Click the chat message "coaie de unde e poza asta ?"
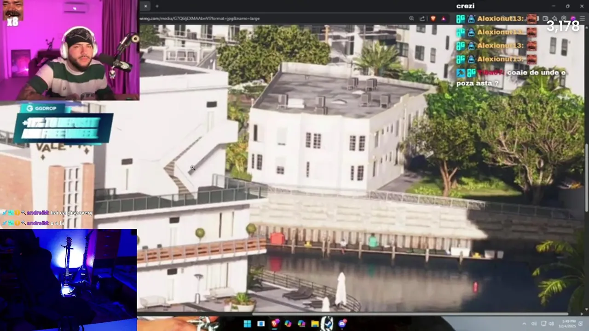Image resolution: width=589 pixels, height=331 pixels. [x=511, y=78]
